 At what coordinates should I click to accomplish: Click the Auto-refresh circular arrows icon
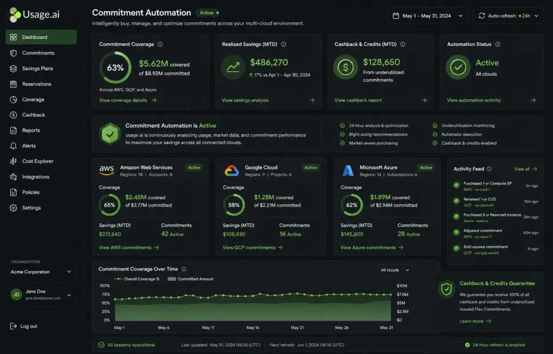click(481, 16)
